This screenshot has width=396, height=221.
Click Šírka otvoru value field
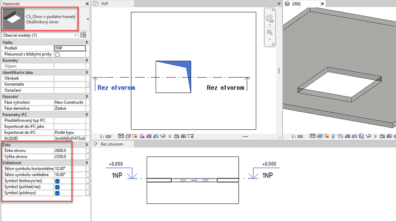tap(70, 151)
